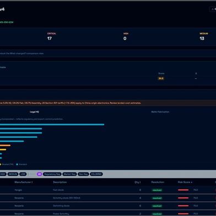
Task: Click resolved badge in Switching diode row
Action: [x=157, y=206]
